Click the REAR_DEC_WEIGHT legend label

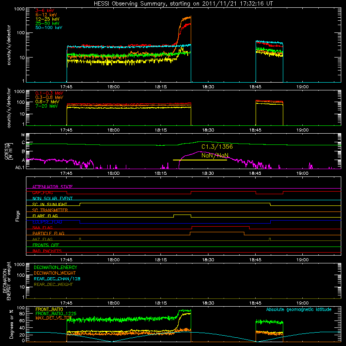pos(53,285)
